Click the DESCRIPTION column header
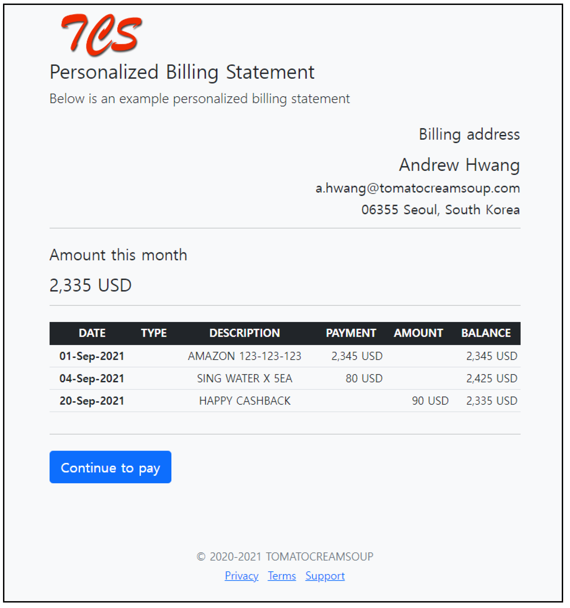This screenshot has width=570, height=608. pos(245,333)
